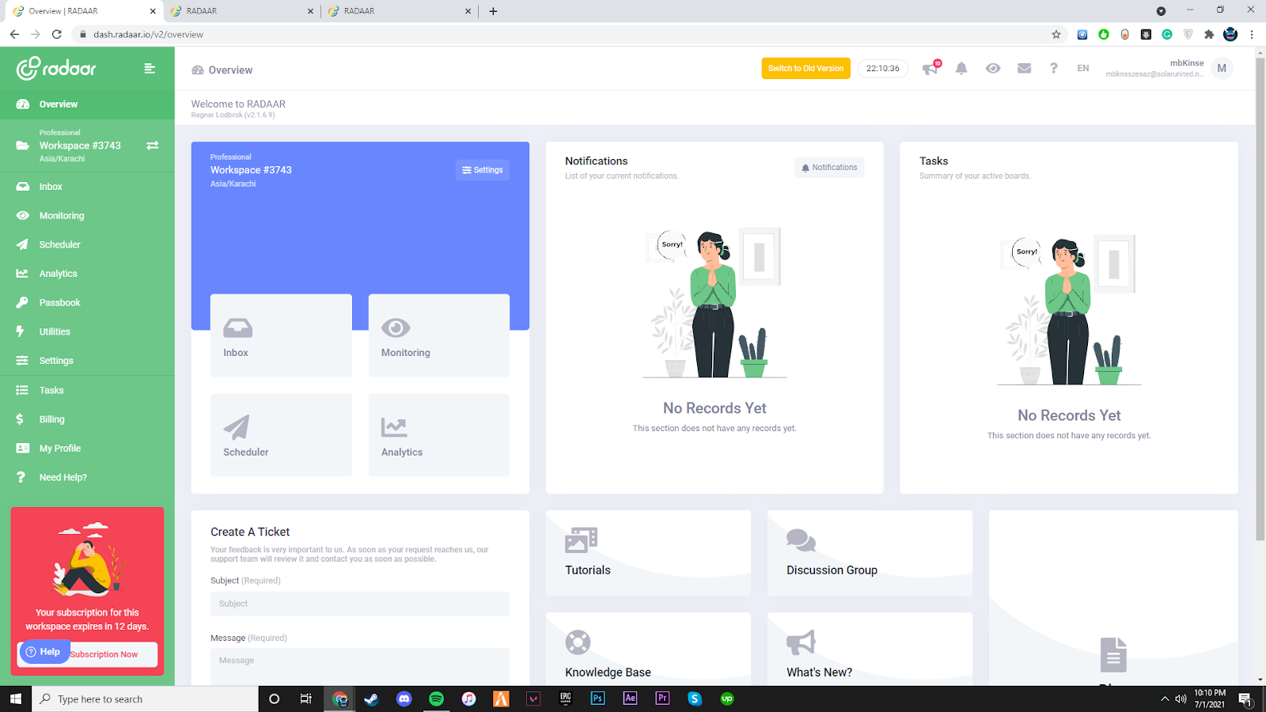
Task: Open the Analytics tile on workspace card
Action: tap(439, 434)
